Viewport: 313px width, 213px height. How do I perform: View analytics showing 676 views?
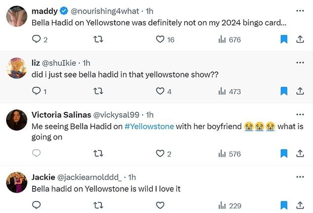229,39
